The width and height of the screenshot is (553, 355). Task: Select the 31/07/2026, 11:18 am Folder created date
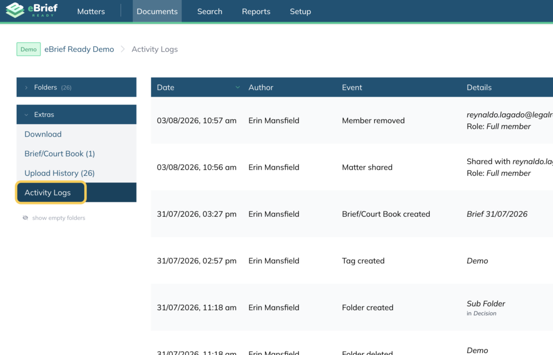pyautogui.click(x=197, y=308)
